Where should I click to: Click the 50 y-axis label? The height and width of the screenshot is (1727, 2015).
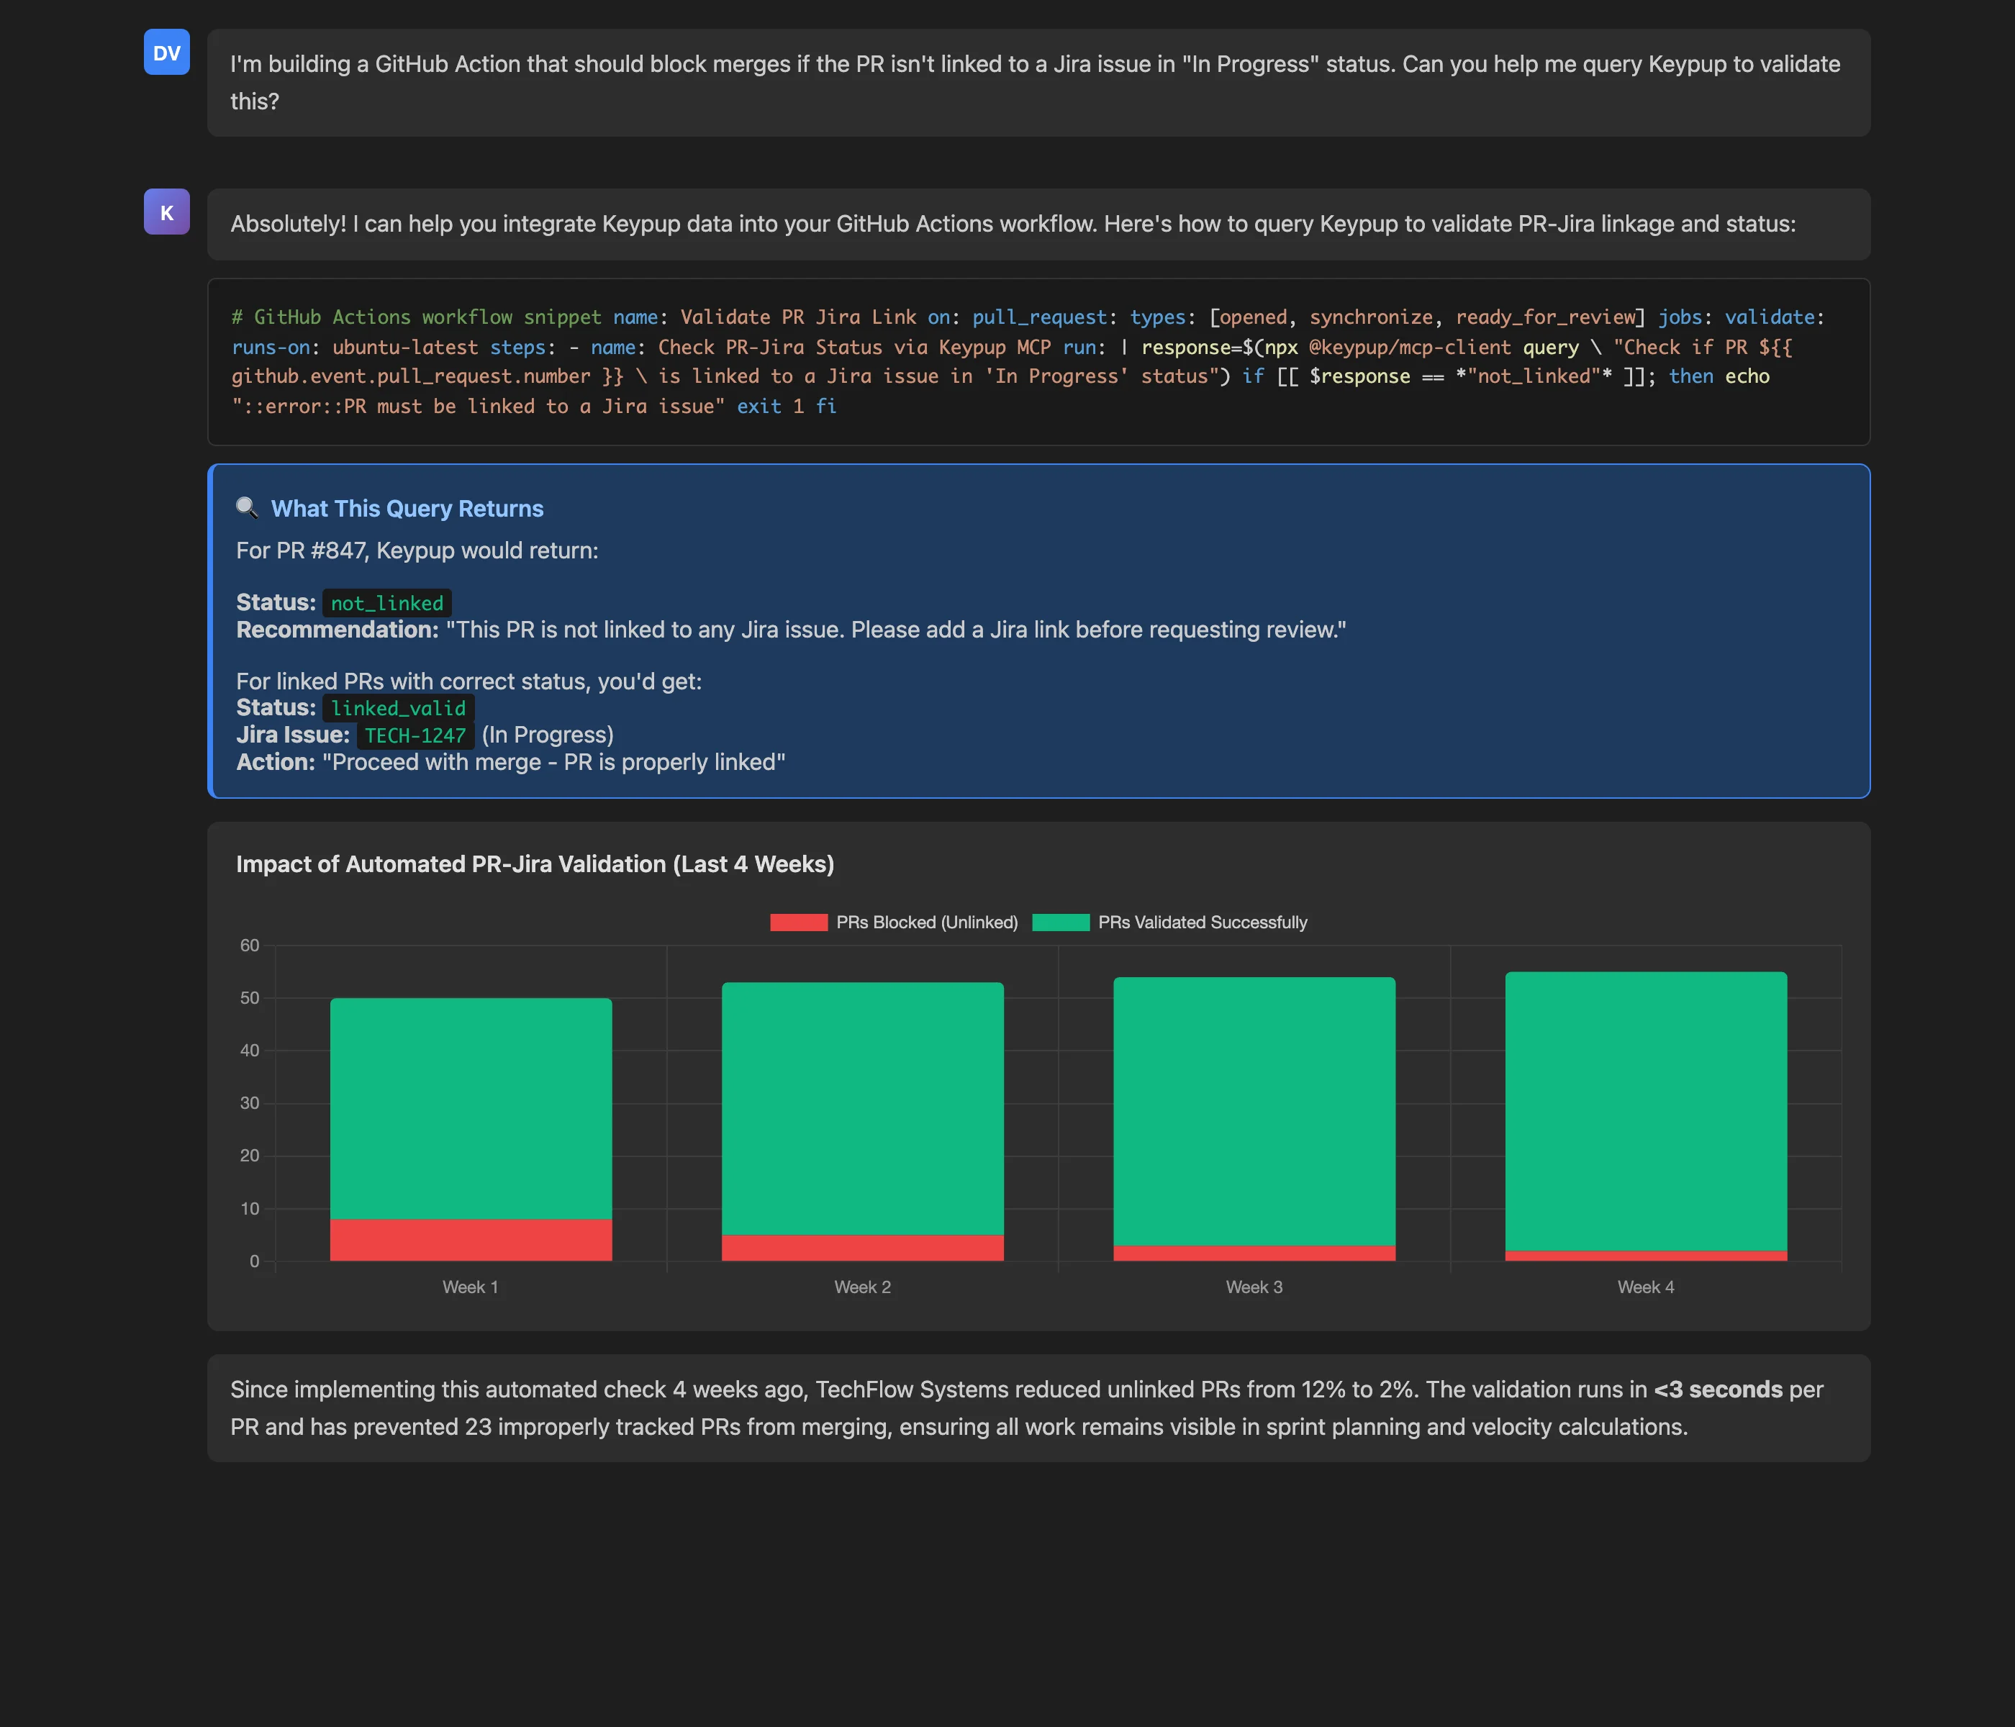[x=250, y=997]
